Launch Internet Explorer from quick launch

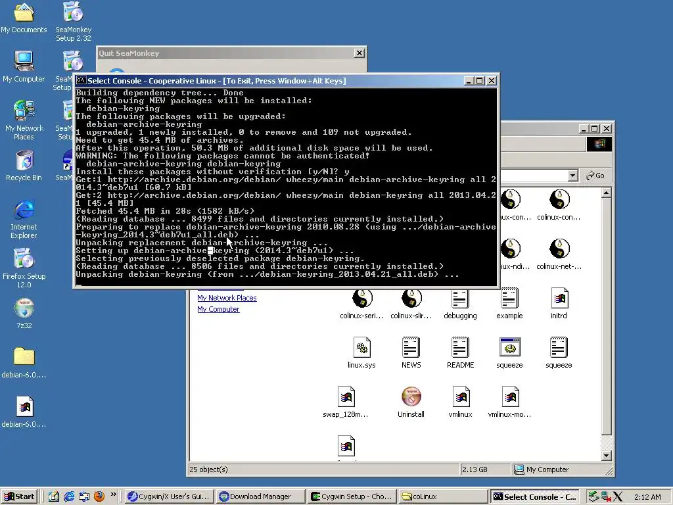[x=68, y=497]
